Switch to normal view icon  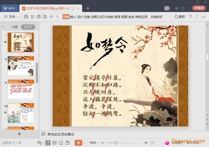click(48, 143)
